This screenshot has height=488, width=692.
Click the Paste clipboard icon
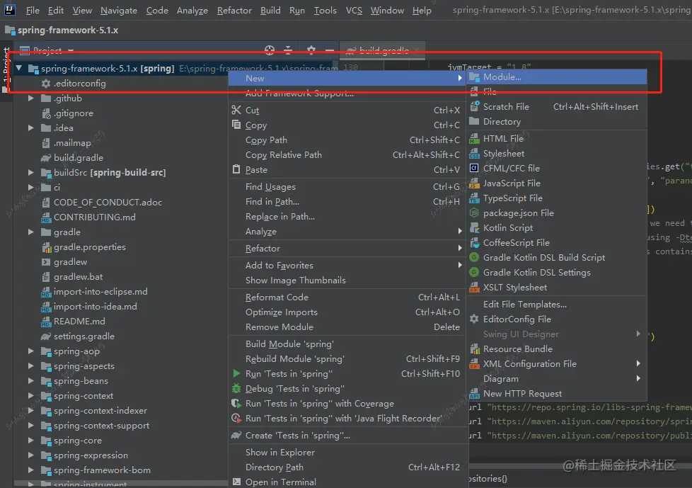(x=236, y=169)
